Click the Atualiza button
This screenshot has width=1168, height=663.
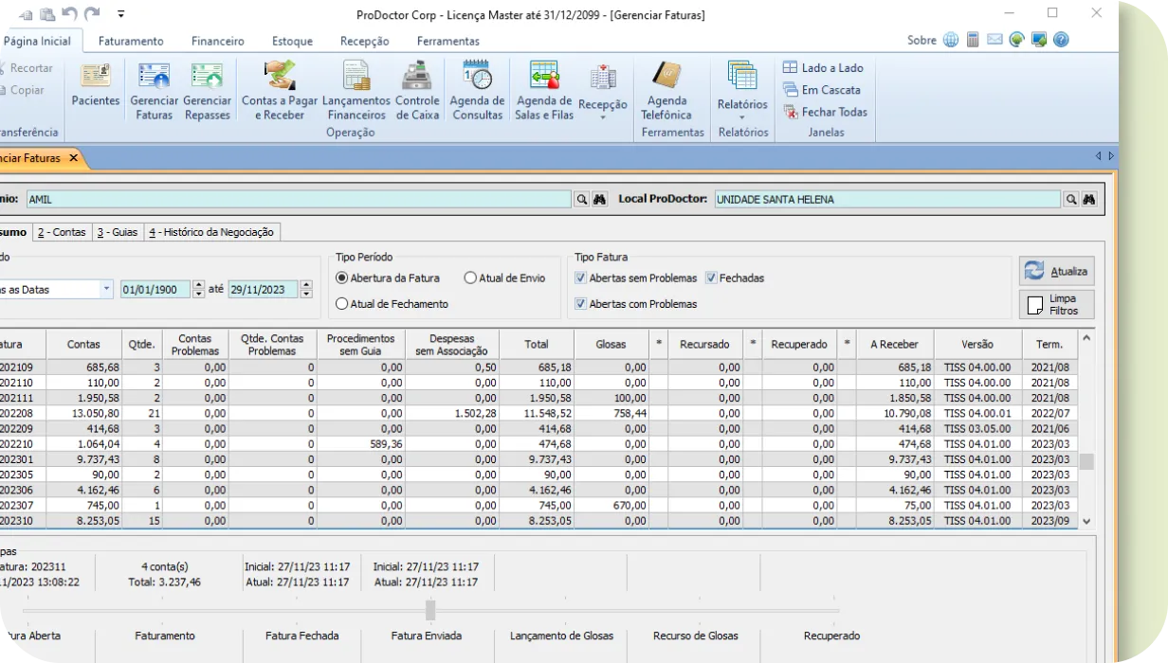[1056, 270]
